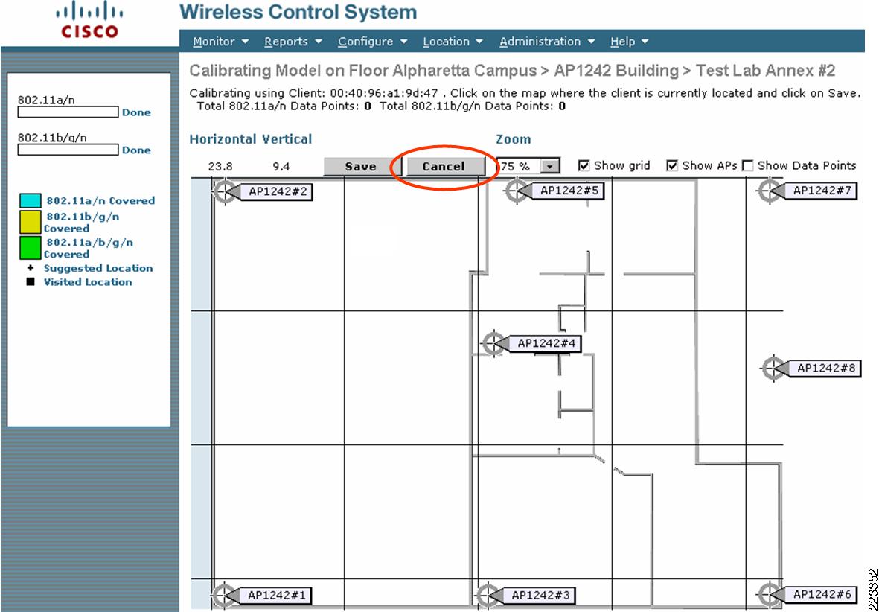Click the yellow 802.11b/g/n coverage swatch

tap(31, 222)
